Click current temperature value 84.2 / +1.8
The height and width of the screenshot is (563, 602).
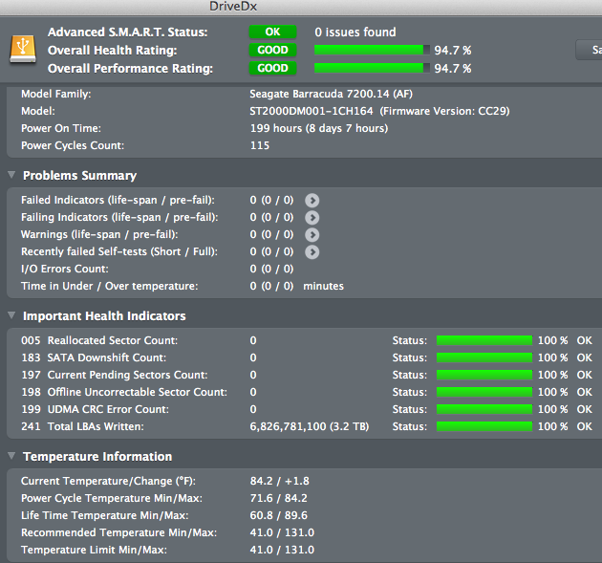click(279, 481)
